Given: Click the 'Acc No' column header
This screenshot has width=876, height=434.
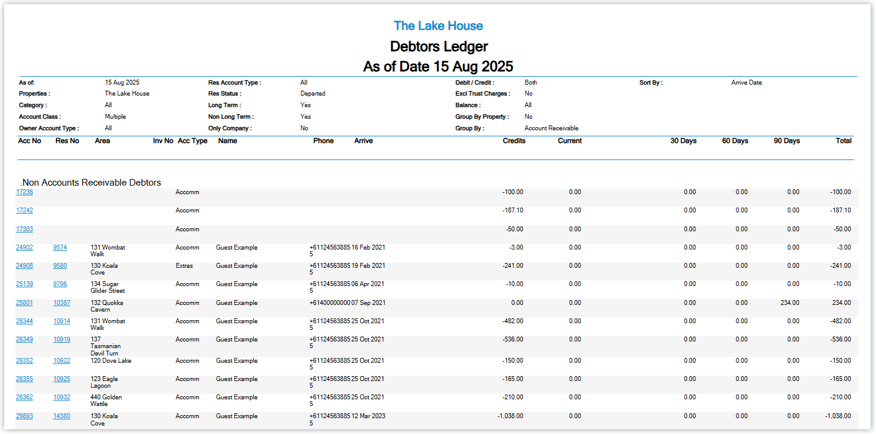Looking at the screenshot, I should 30,141.
